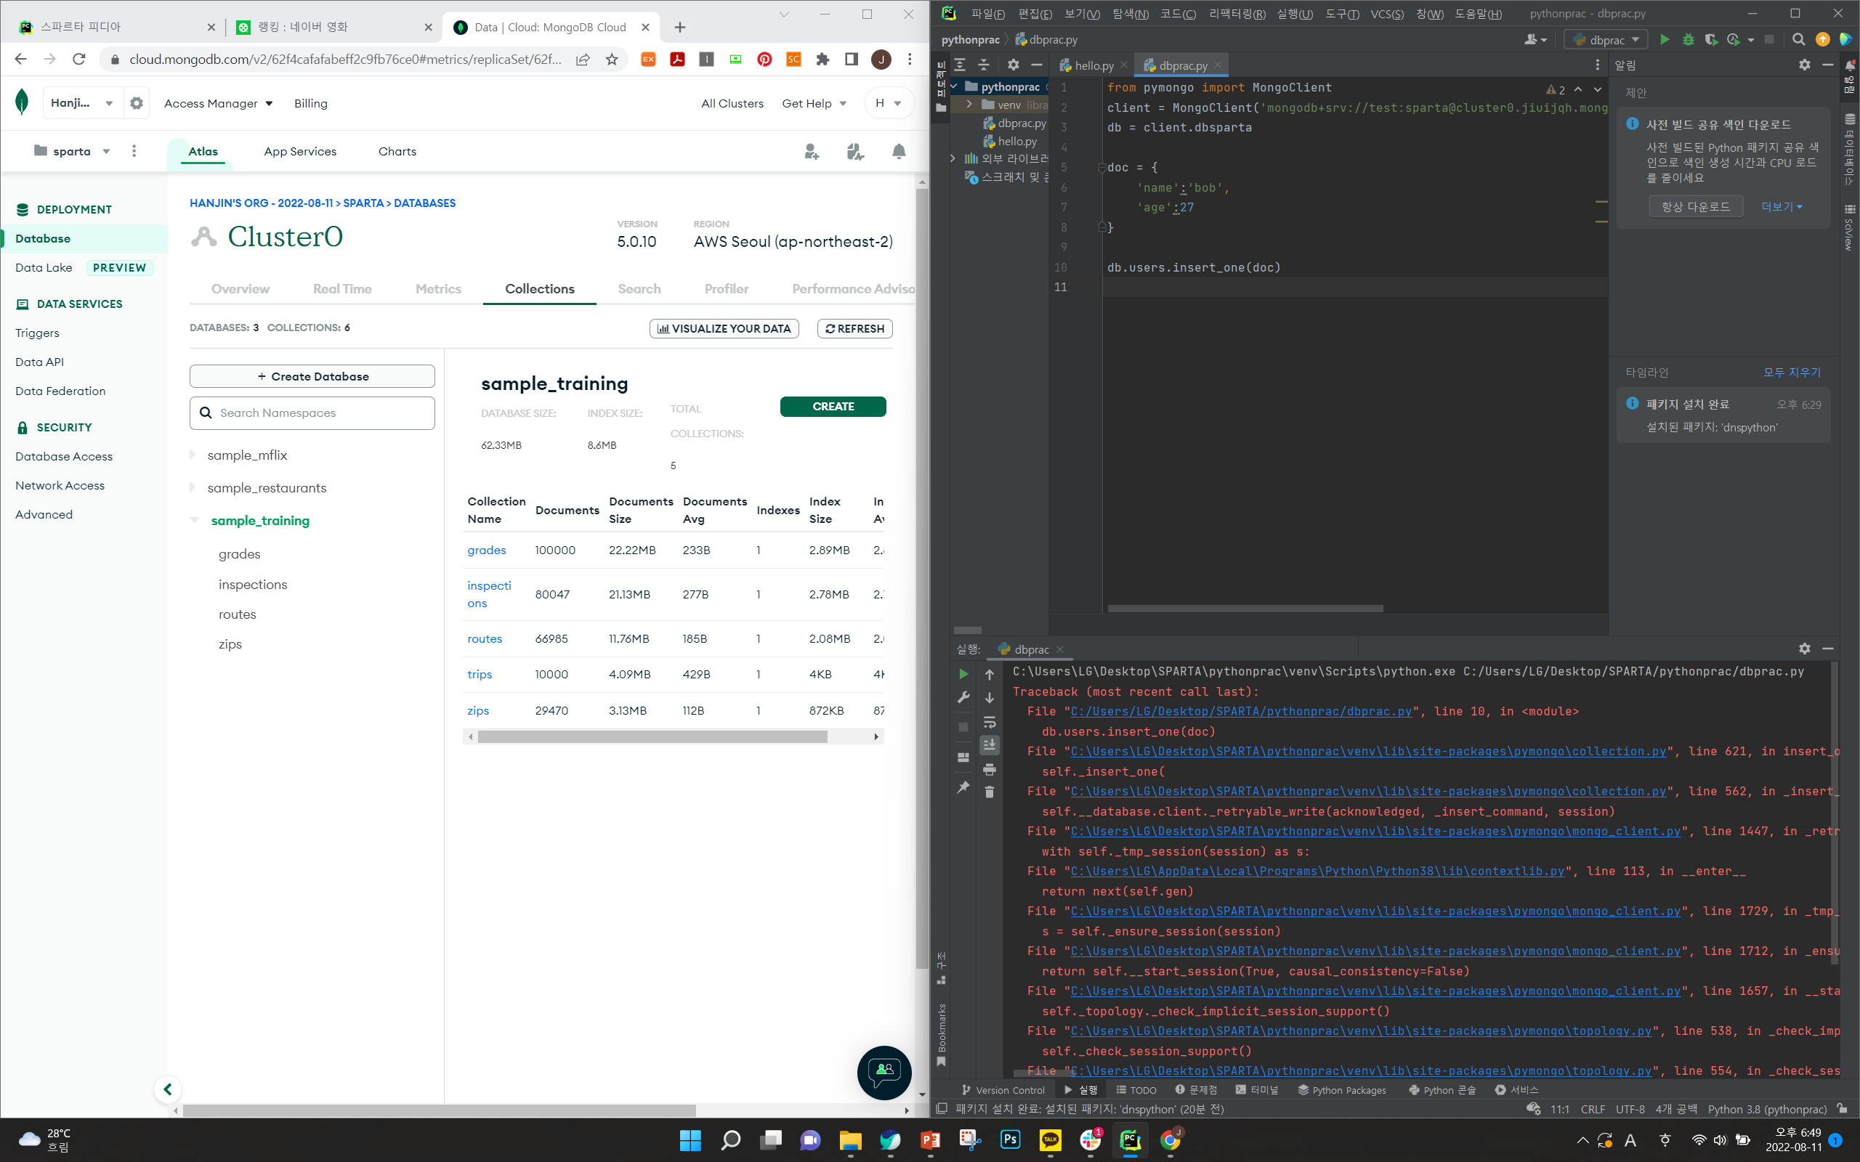Screen dimensions: 1860x1162
Task: Jump down the stack trace
Action: (x=989, y=698)
